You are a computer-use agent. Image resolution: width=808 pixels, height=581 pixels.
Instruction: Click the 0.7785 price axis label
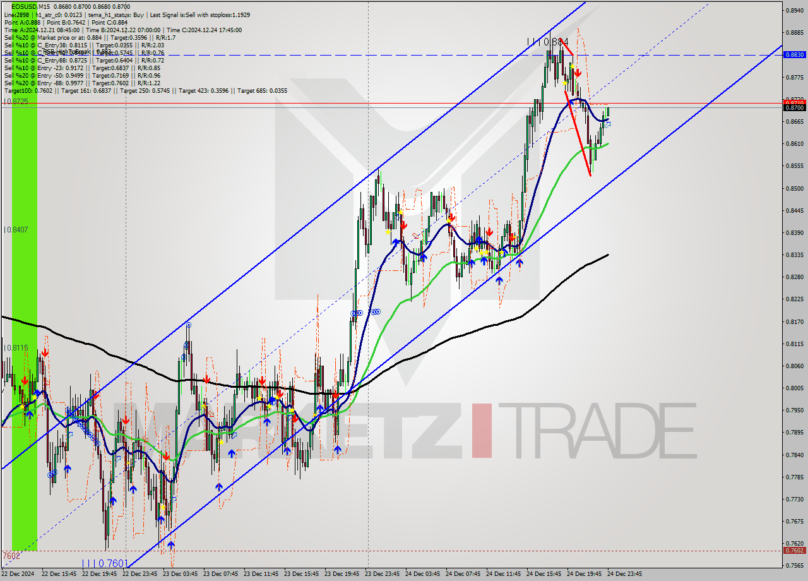point(793,477)
